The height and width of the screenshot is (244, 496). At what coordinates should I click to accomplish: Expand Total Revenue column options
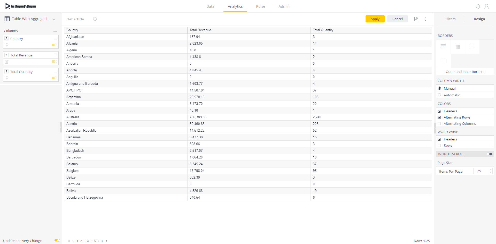(55, 55)
